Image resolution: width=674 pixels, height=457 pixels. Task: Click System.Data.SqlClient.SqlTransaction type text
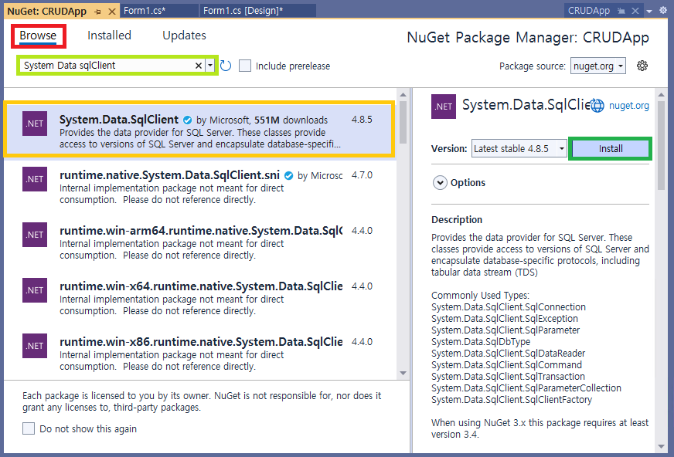tap(508, 376)
